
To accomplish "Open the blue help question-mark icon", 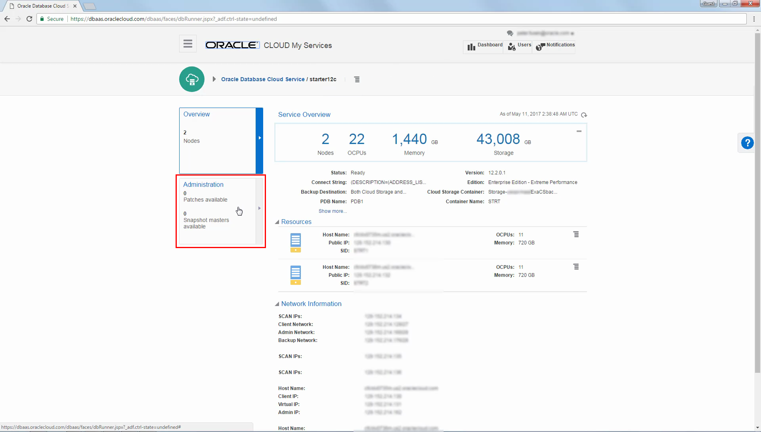I will [x=747, y=143].
